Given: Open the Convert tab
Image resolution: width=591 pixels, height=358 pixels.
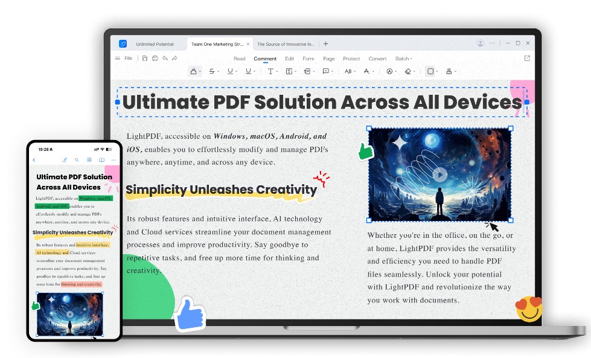Looking at the screenshot, I should click(x=377, y=59).
